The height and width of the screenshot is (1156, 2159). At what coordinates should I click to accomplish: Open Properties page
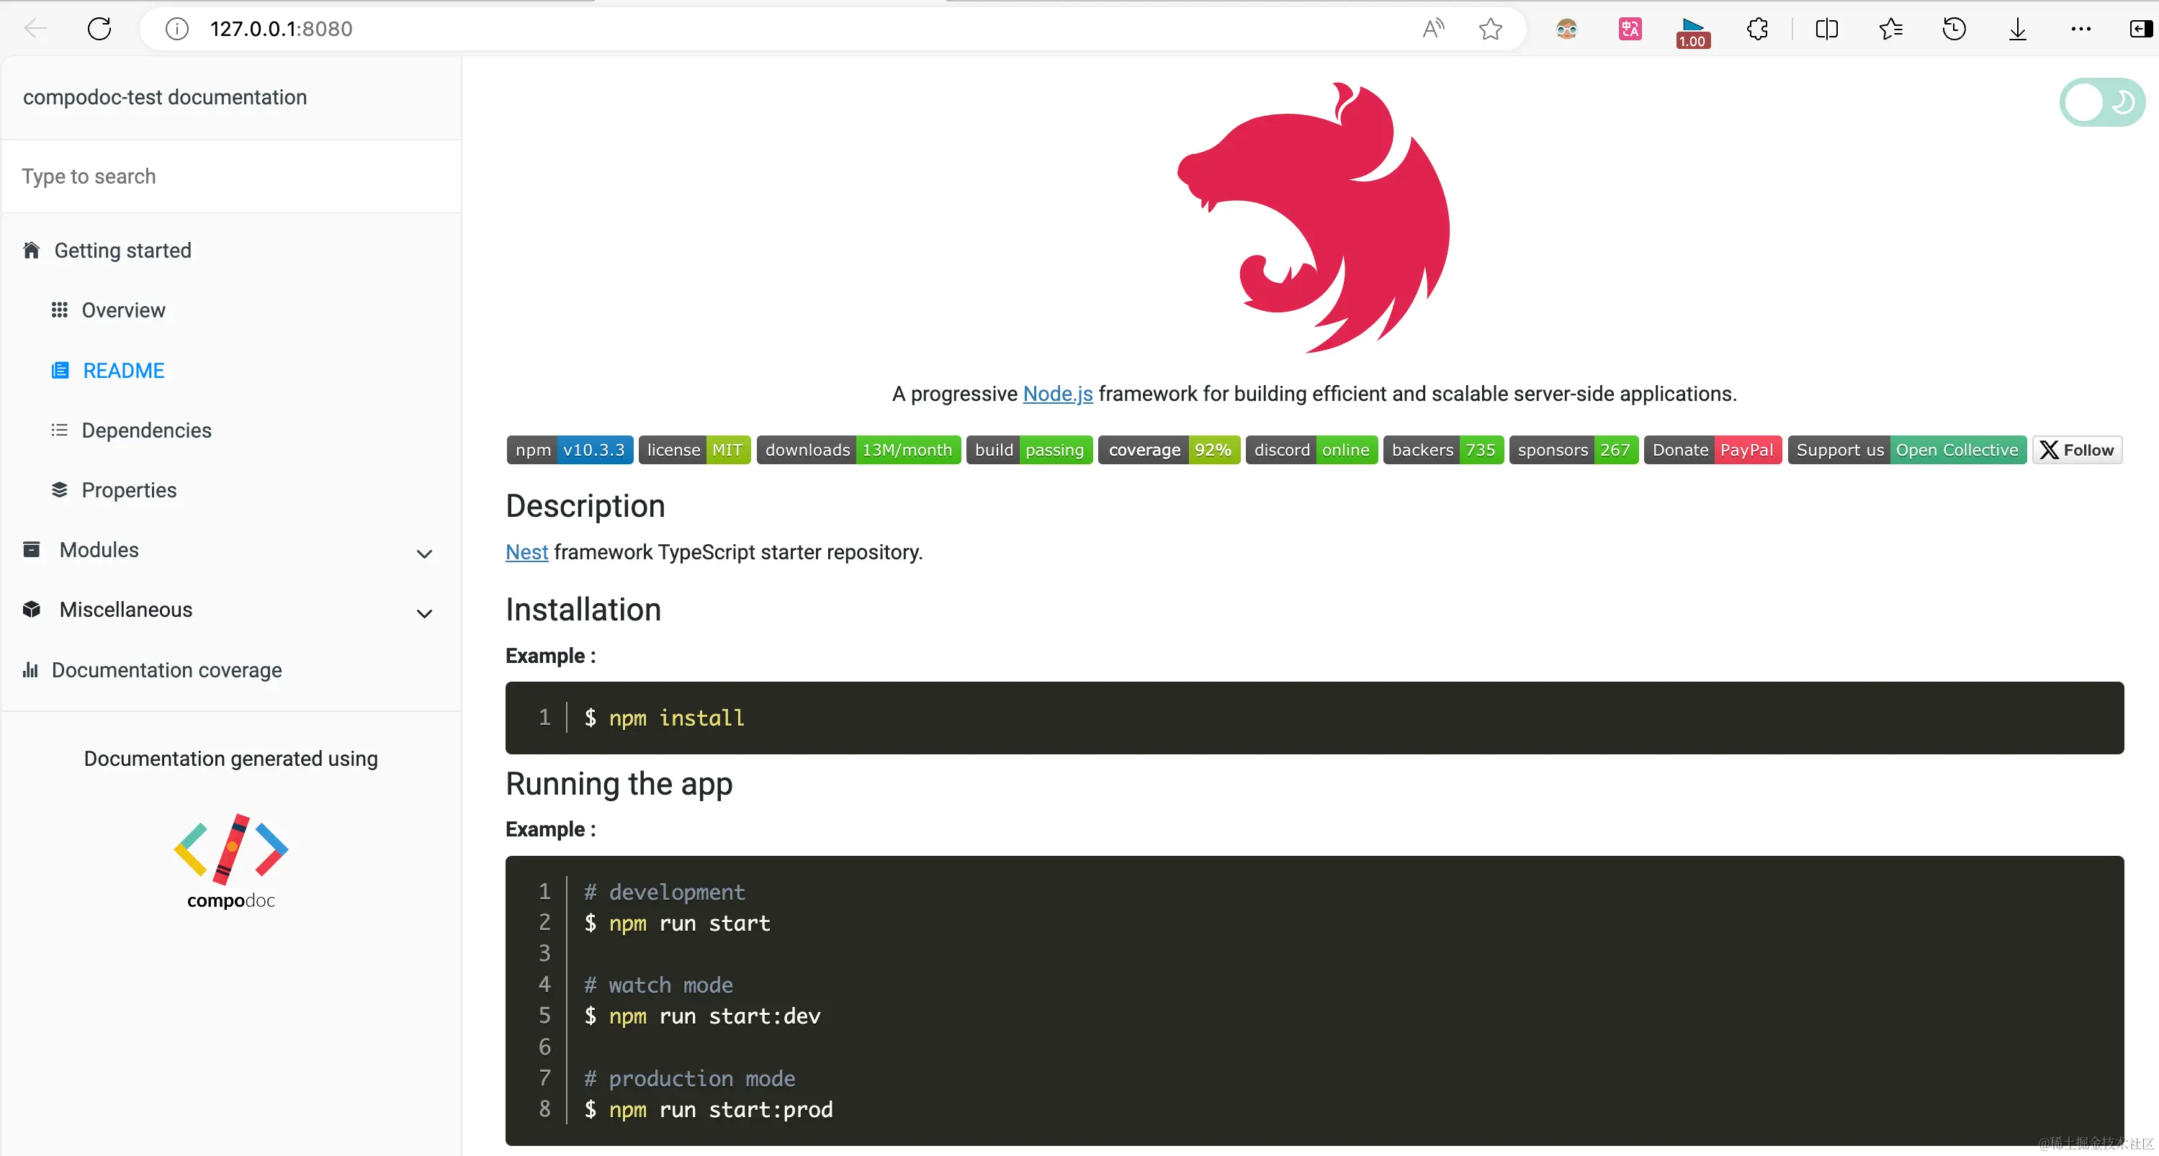click(x=129, y=490)
